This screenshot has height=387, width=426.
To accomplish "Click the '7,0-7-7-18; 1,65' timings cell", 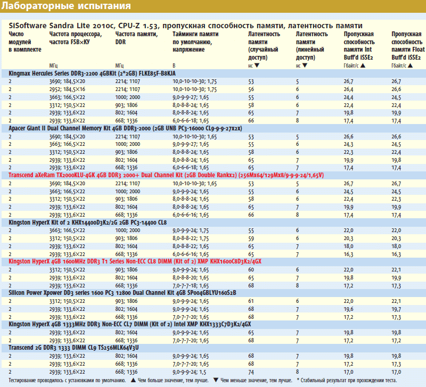I will (x=191, y=286).
